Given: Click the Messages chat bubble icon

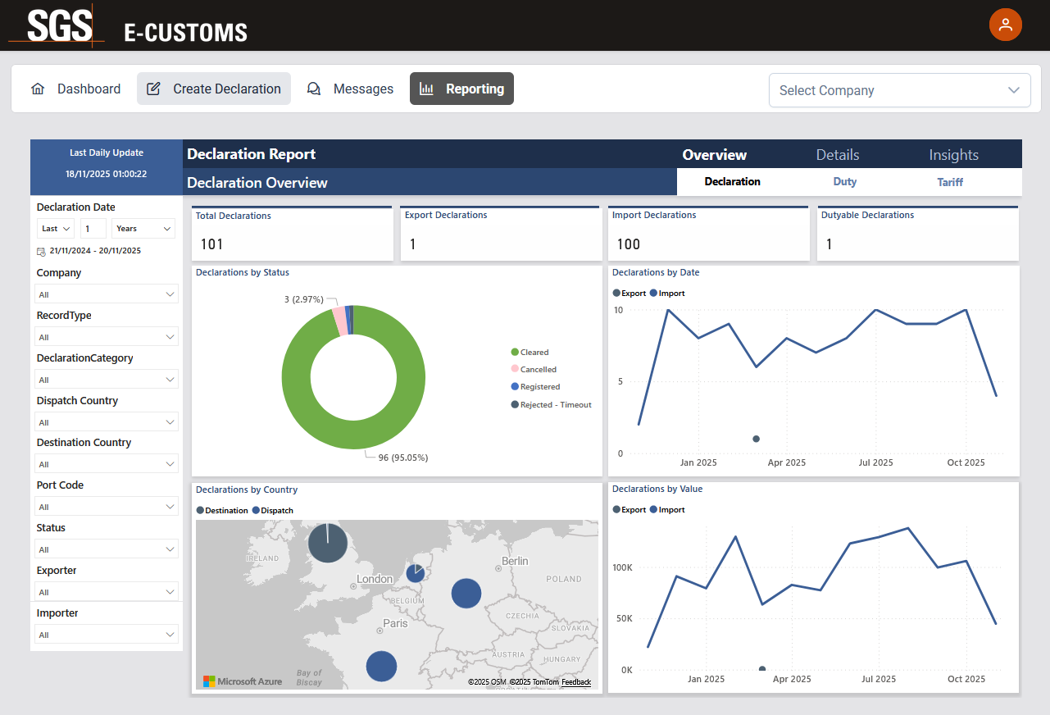Looking at the screenshot, I should tap(314, 89).
